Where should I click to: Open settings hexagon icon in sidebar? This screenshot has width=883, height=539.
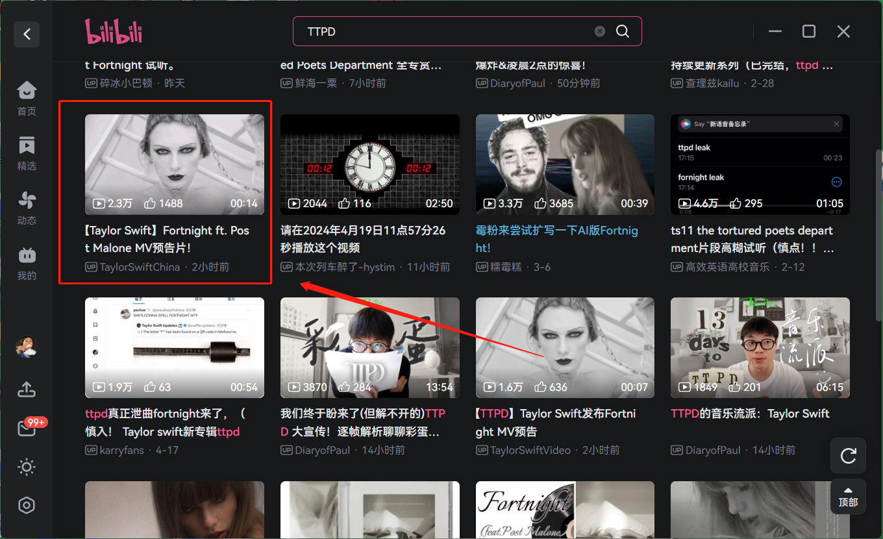(27, 505)
